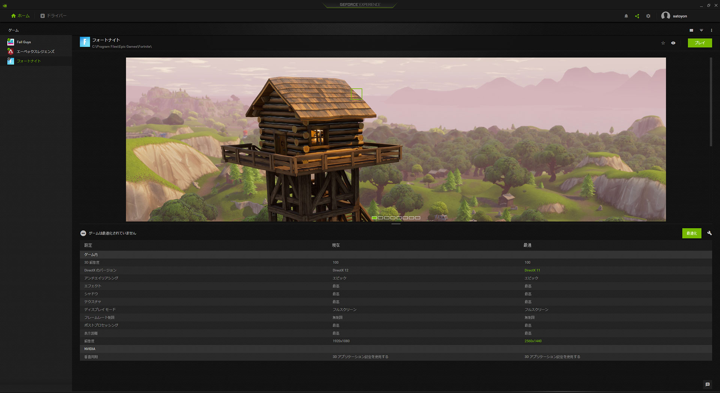Select second screenshot carousel indicator

tap(380, 218)
